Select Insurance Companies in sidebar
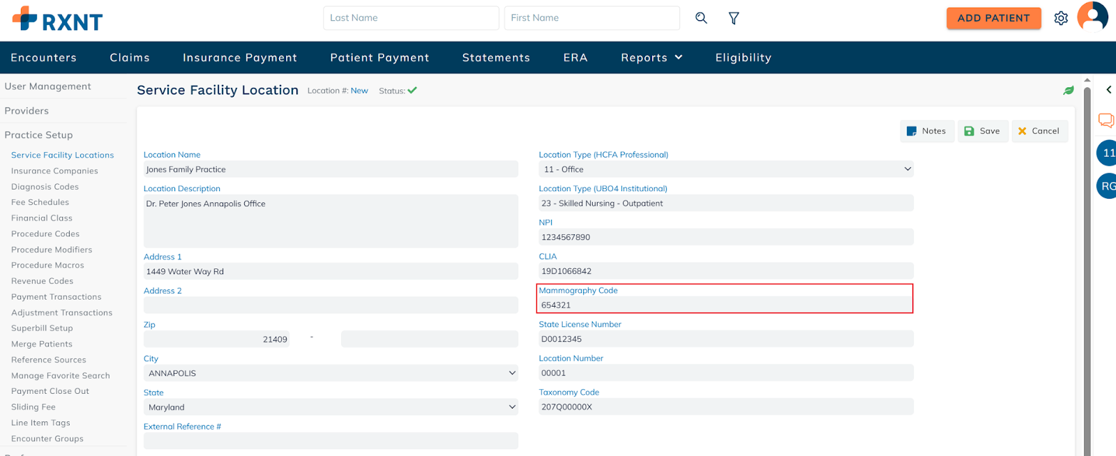 [x=54, y=171]
